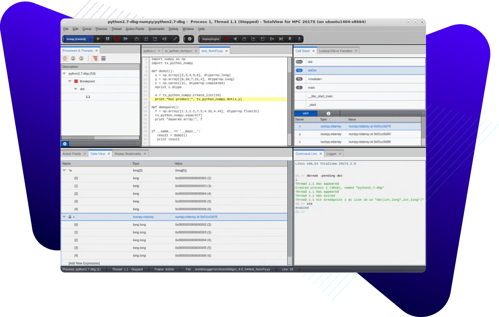
Task: Select the circled 3 view icon
Action: 81,58
